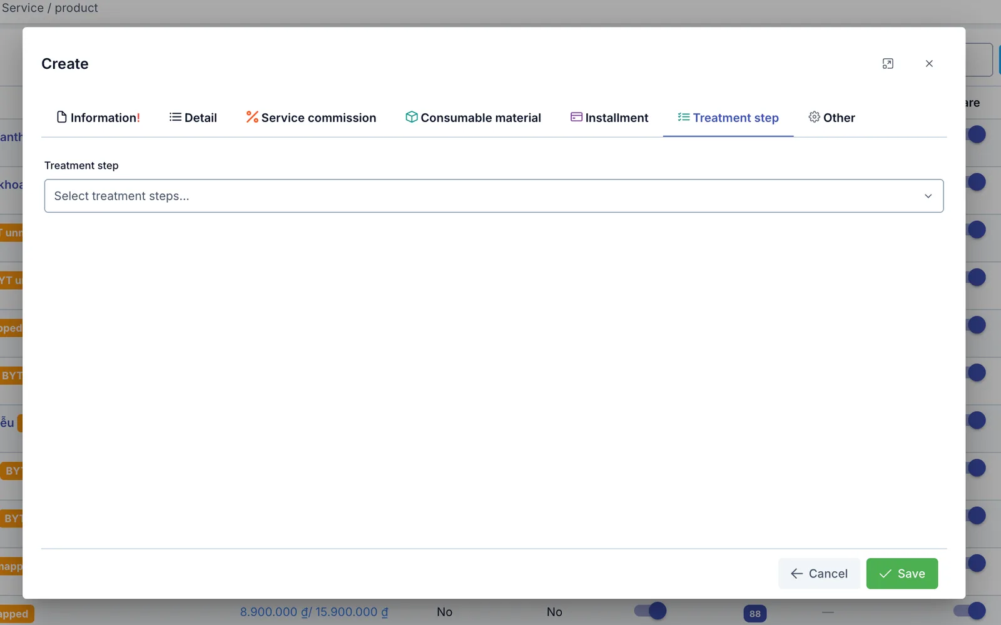Select the Consumable material tab
The width and height of the screenshot is (1001, 625).
tap(473, 118)
